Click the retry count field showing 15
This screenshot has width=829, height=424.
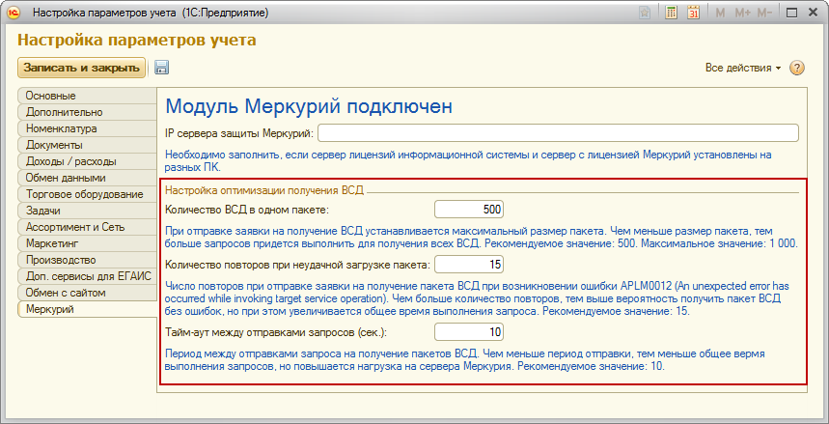[469, 264]
